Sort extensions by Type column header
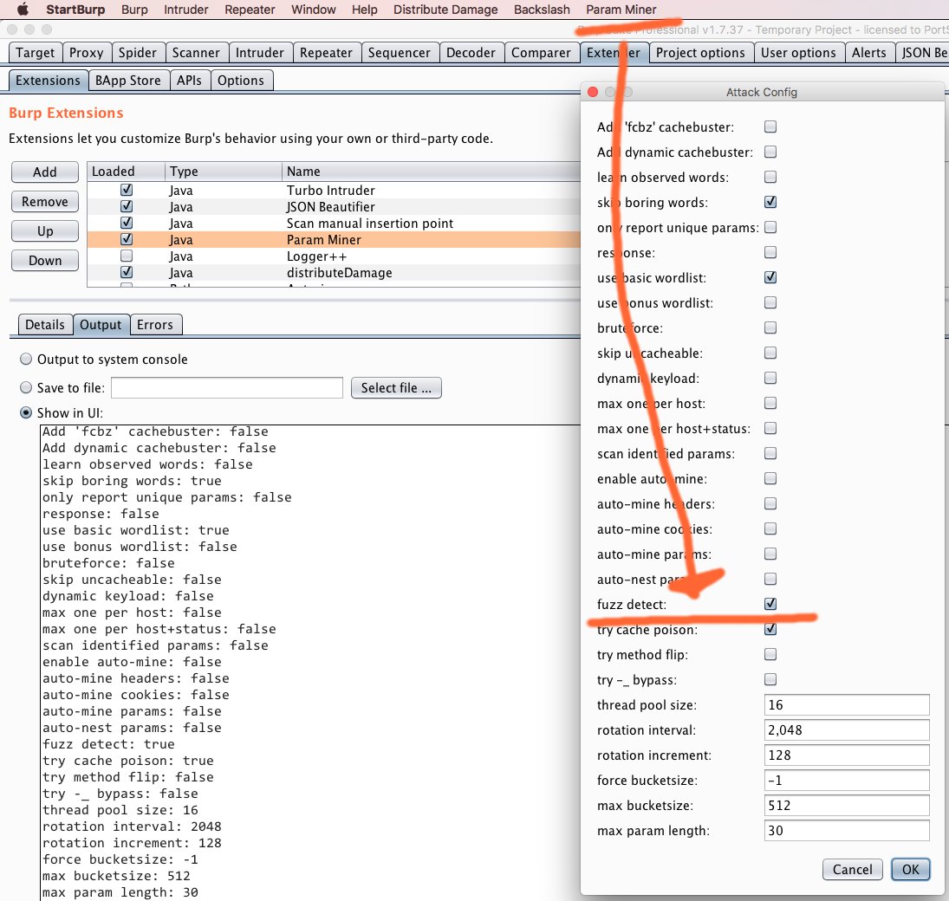The height and width of the screenshot is (901, 949). (224, 172)
